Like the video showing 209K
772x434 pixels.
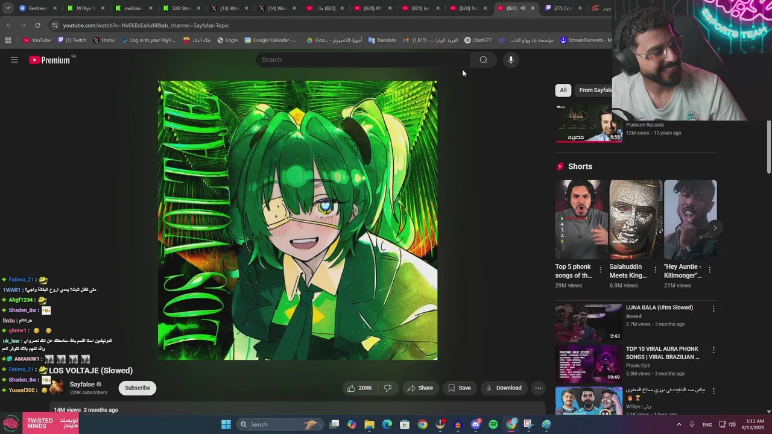tap(359, 388)
